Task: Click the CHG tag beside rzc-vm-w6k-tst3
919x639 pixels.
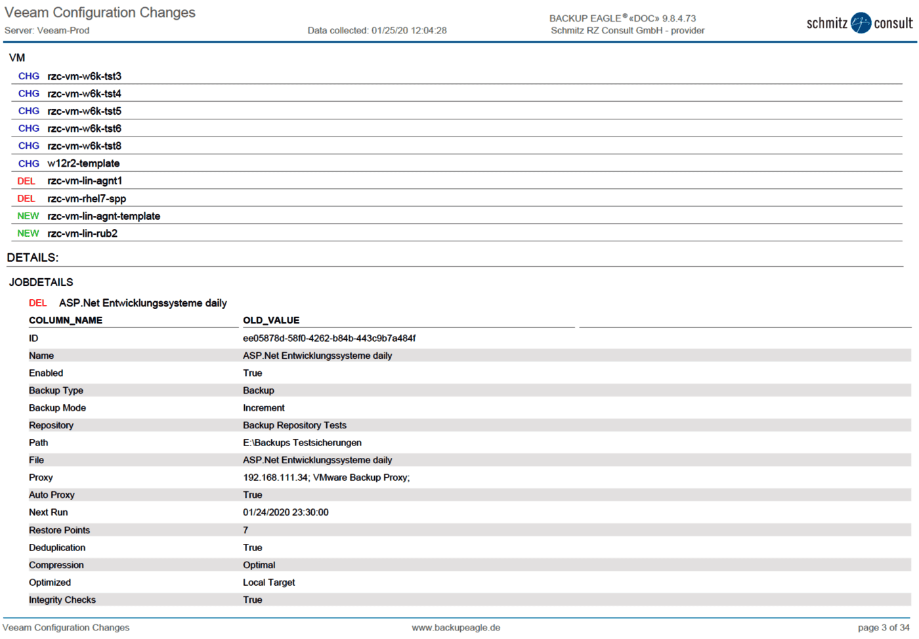Action: click(x=28, y=76)
